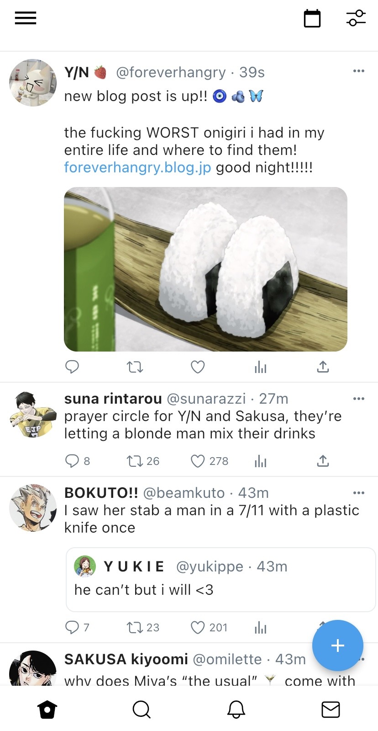The height and width of the screenshot is (731, 378).
Task: View analytics on Y/N's onigiri post
Action: (260, 367)
